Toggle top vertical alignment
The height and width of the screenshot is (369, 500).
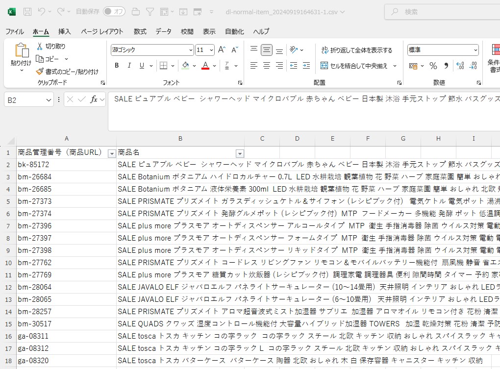tap(254, 49)
